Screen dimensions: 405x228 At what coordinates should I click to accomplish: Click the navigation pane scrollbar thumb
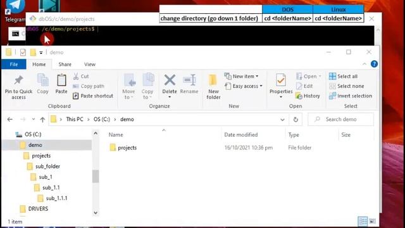[x=96, y=176]
